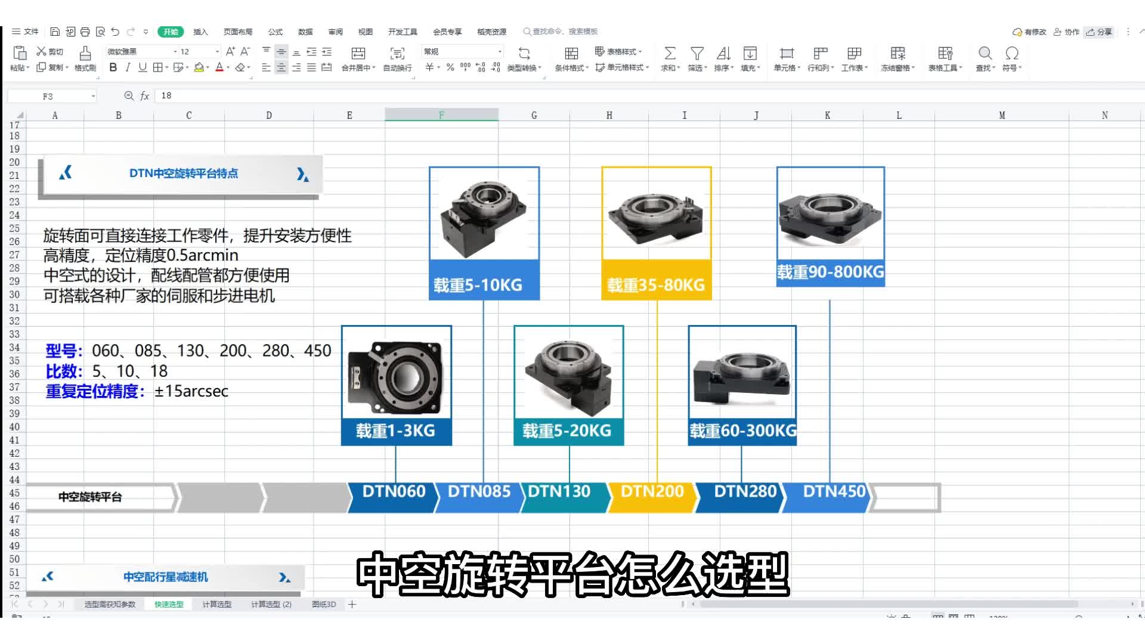Click the search command box (查找命令)

coord(561,32)
